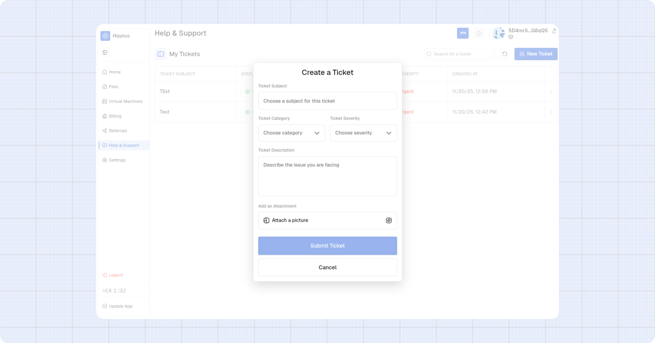The image size is (655, 343).
Task: Select the Virtual Machines sidebar icon
Action: (105, 101)
